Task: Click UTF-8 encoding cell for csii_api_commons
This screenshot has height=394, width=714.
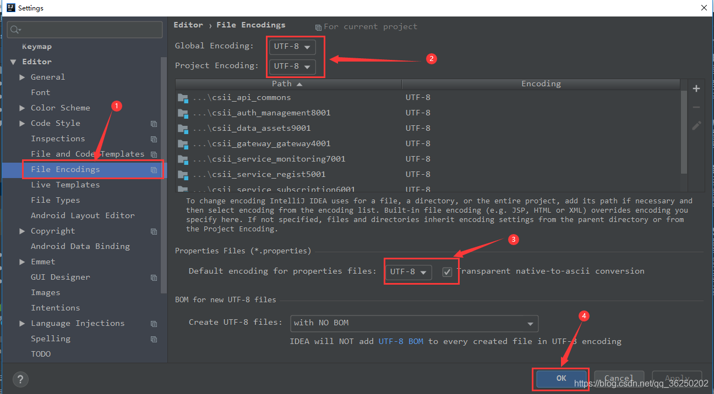Action: click(x=418, y=98)
